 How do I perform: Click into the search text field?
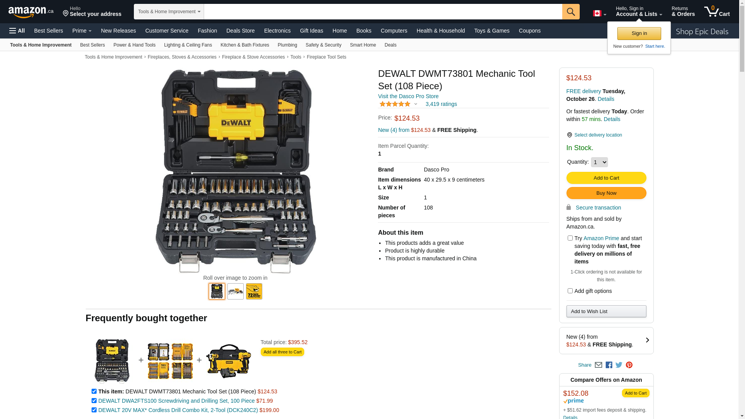(383, 12)
